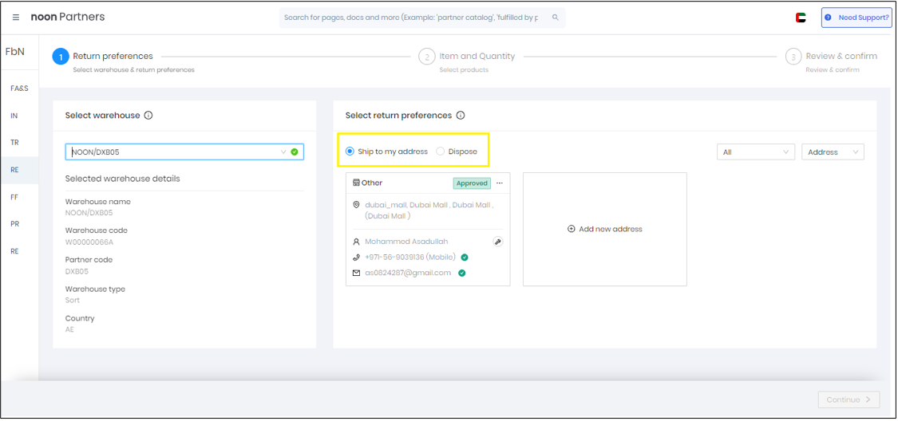The width and height of the screenshot is (898, 421).
Task: Click the verified check icon next to the email address
Action: coord(461,273)
